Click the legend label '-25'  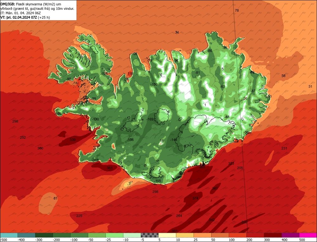109,240
